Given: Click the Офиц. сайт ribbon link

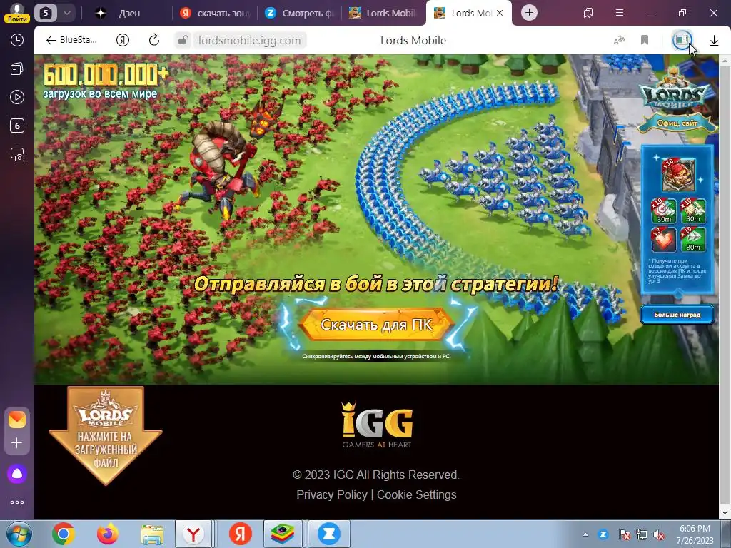Looking at the screenshot, I should (677, 123).
